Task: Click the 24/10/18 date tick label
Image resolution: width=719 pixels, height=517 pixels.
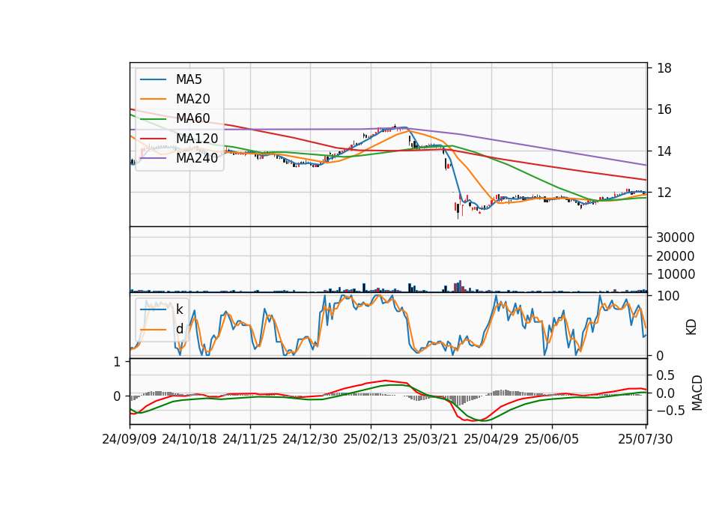Action: click(189, 439)
